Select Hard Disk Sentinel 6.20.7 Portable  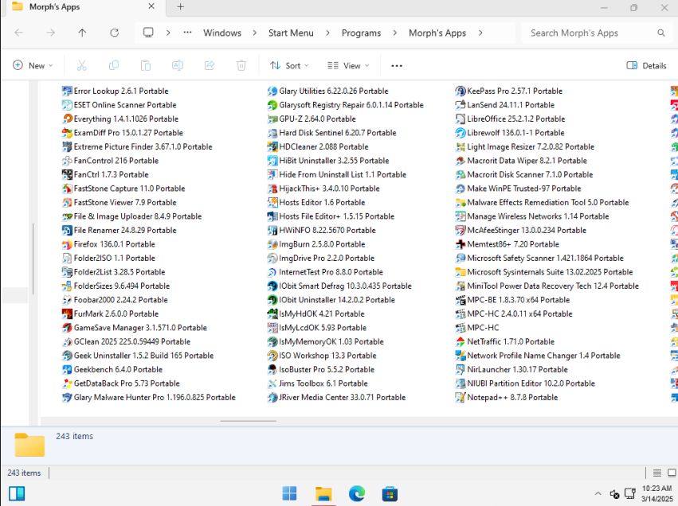332,133
